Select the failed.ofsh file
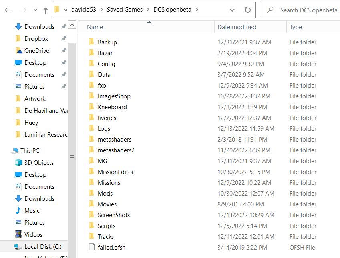The image size is (340, 258). tap(111, 247)
